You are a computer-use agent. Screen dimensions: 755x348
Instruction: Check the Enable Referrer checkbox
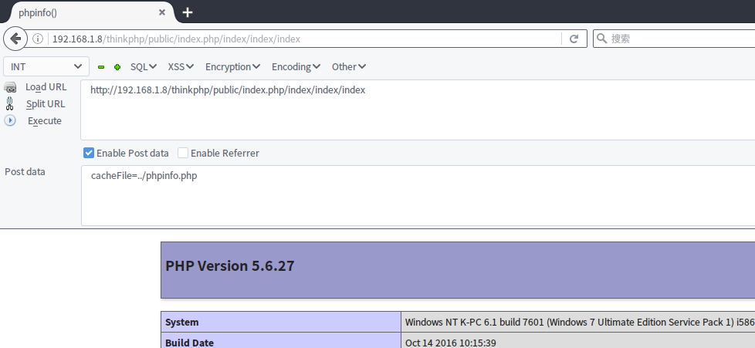coord(183,153)
